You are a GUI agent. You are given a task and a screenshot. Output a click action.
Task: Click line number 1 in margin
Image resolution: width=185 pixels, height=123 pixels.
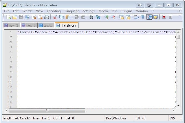[11, 32]
